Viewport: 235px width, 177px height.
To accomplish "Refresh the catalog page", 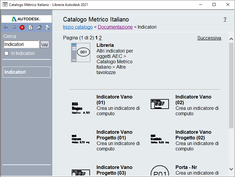I will click(x=30, y=27).
